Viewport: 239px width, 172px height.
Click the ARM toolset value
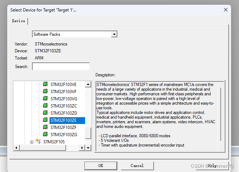click(x=39, y=58)
